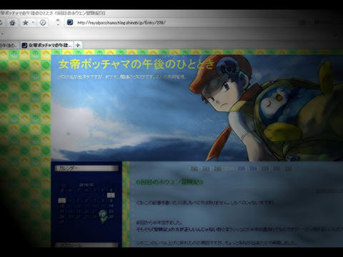Screen dimensions: 343x257
Task: Go to entry 241 in the page number links
Action: (206, 168)
